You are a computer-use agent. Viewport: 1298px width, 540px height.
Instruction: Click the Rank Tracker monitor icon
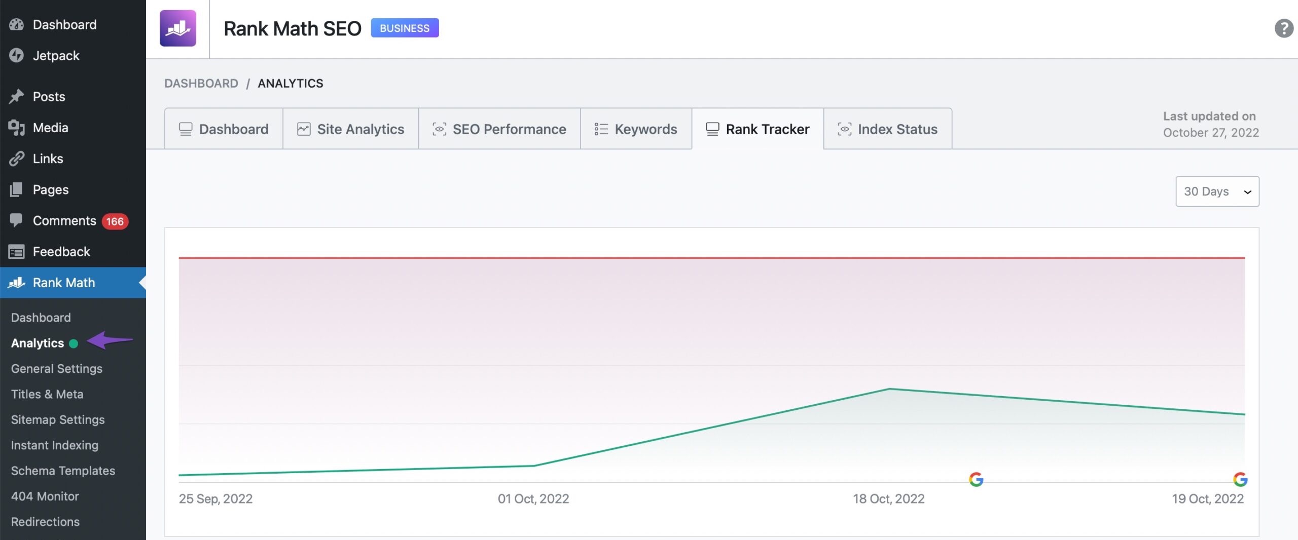coord(712,129)
